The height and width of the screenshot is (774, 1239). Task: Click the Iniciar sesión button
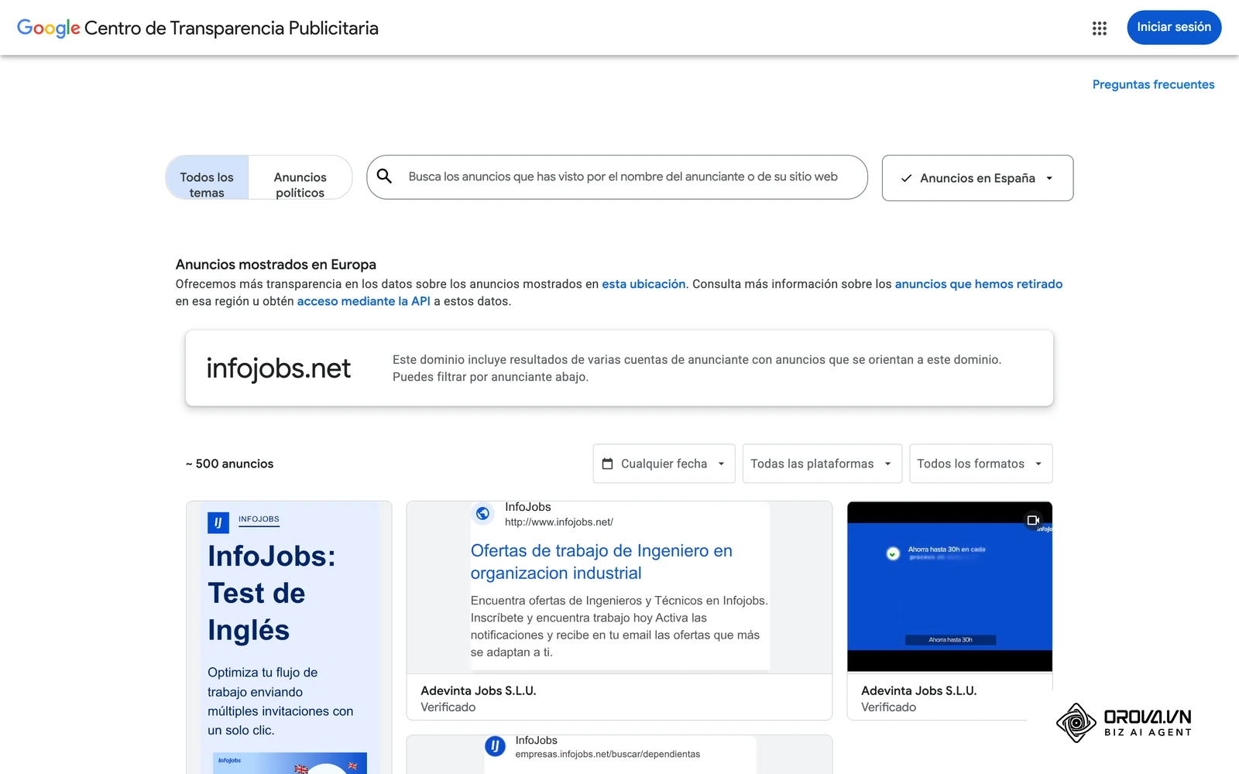tap(1174, 27)
